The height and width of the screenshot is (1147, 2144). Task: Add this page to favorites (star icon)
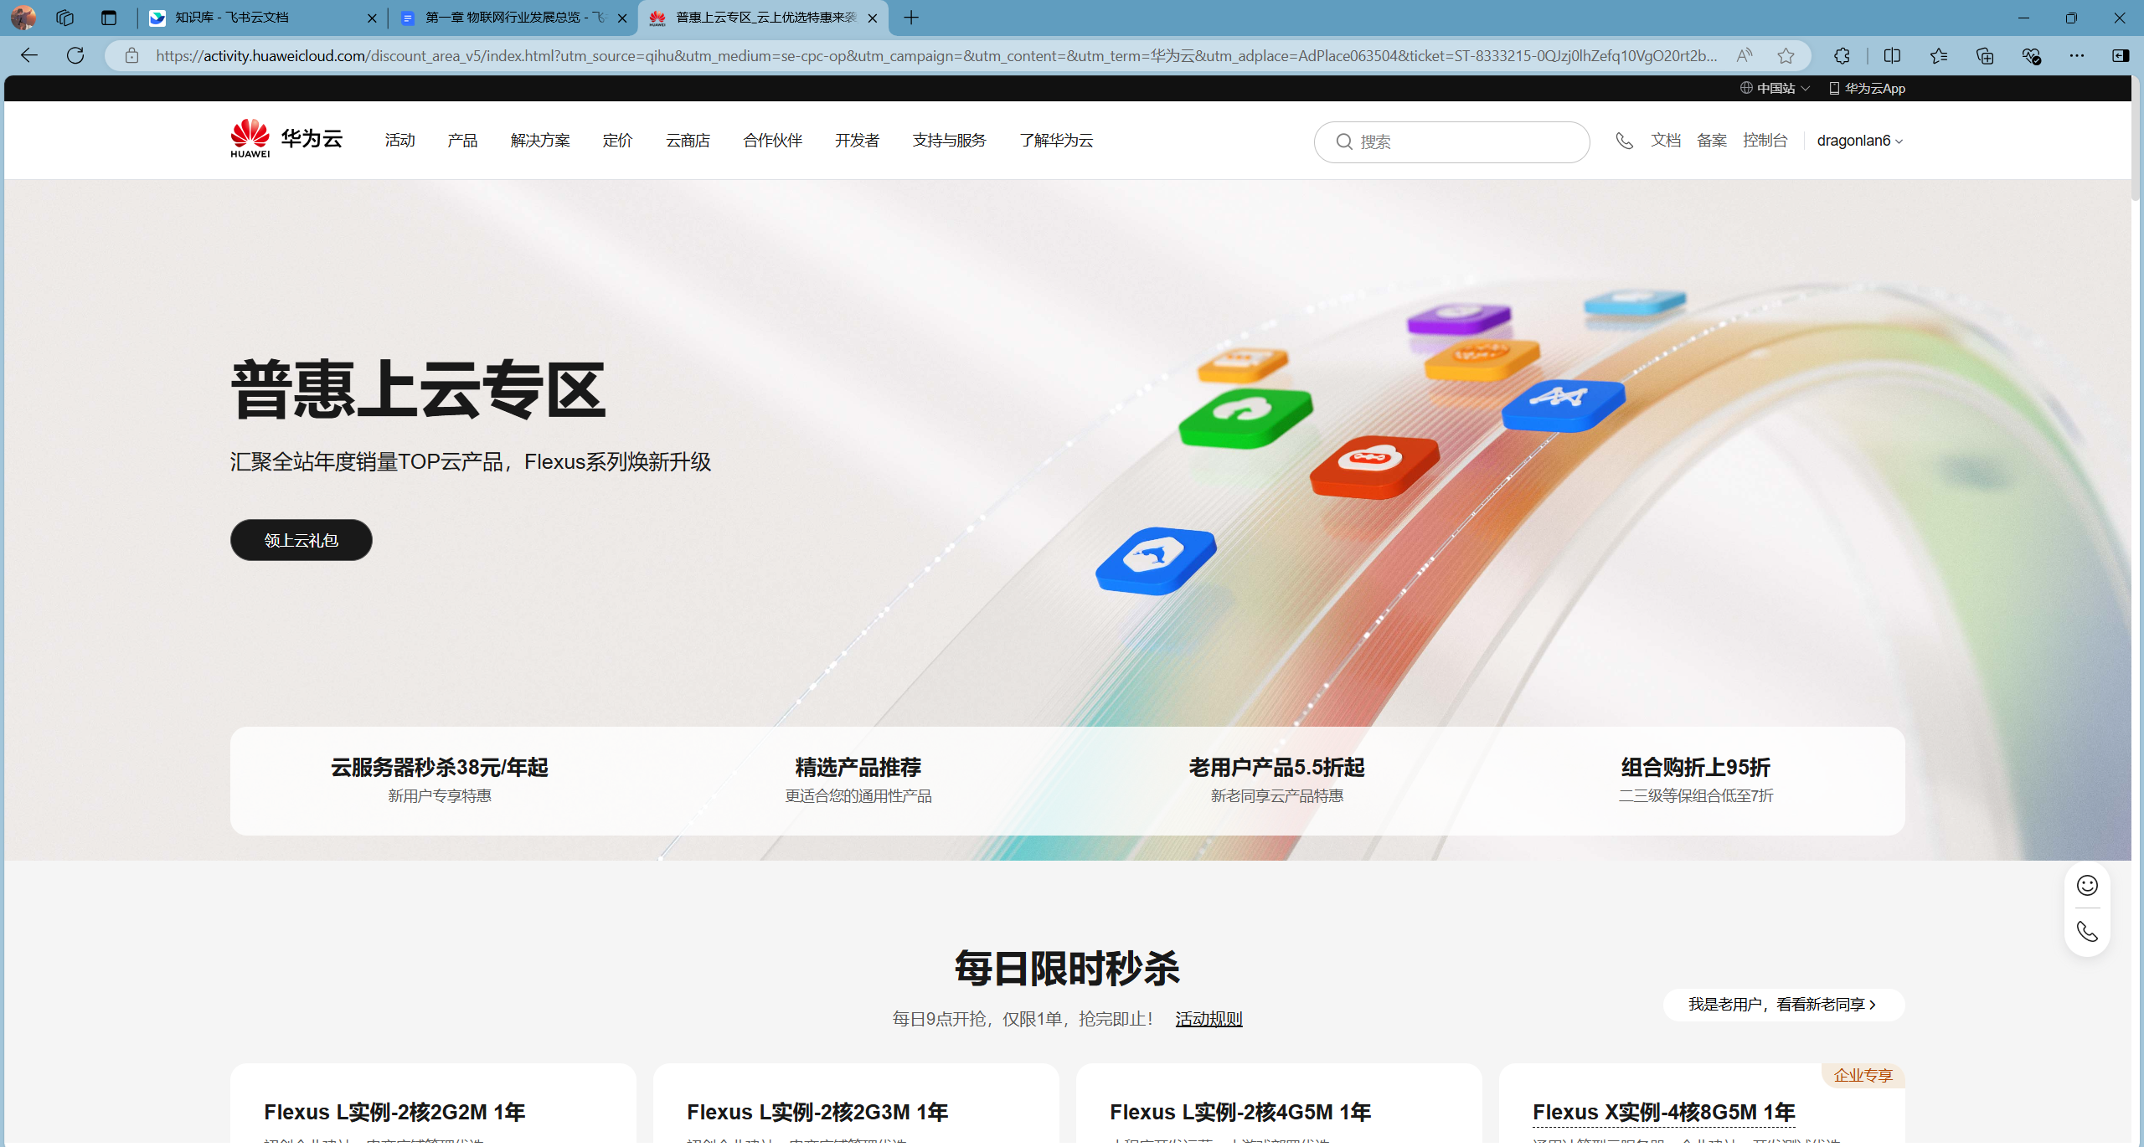click(x=1786, y=55)
